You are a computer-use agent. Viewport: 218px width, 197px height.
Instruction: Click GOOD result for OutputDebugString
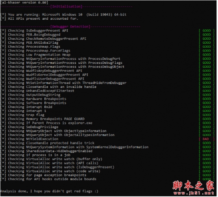click(x=207, y=95)
